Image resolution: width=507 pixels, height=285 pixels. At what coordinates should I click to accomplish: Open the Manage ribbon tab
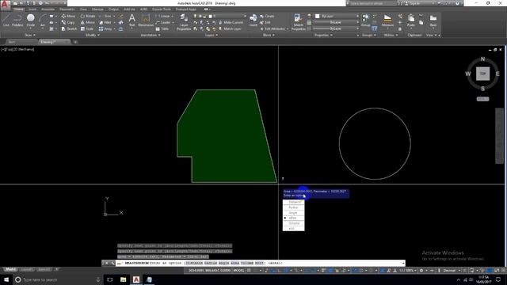[x=97, y=9]
